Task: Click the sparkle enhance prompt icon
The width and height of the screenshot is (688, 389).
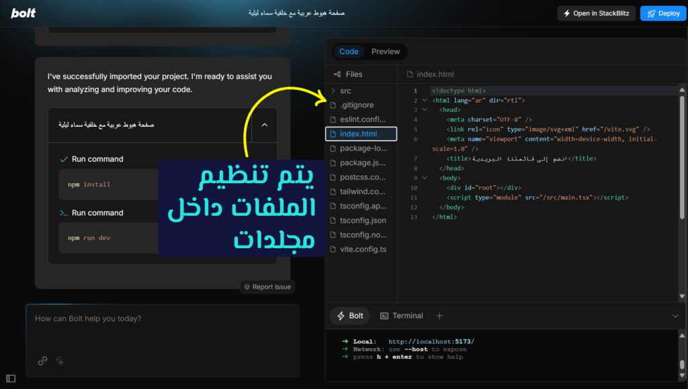Action: (x=60, y=361)
